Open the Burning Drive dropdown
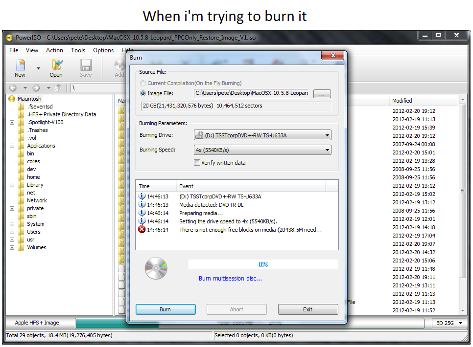The image size is (473, 347). tap(262, 135)
